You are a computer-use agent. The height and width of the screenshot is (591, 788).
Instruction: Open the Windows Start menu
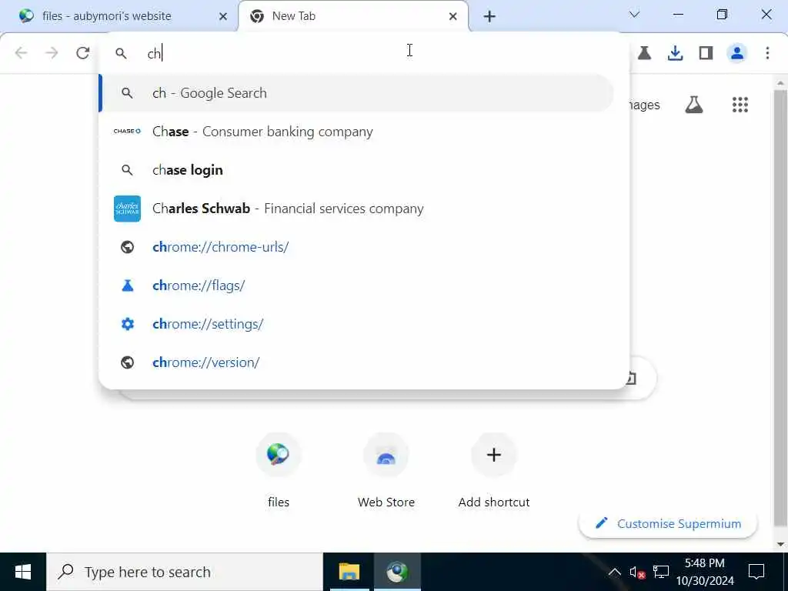pyautogui.click(x=23, y=572)
